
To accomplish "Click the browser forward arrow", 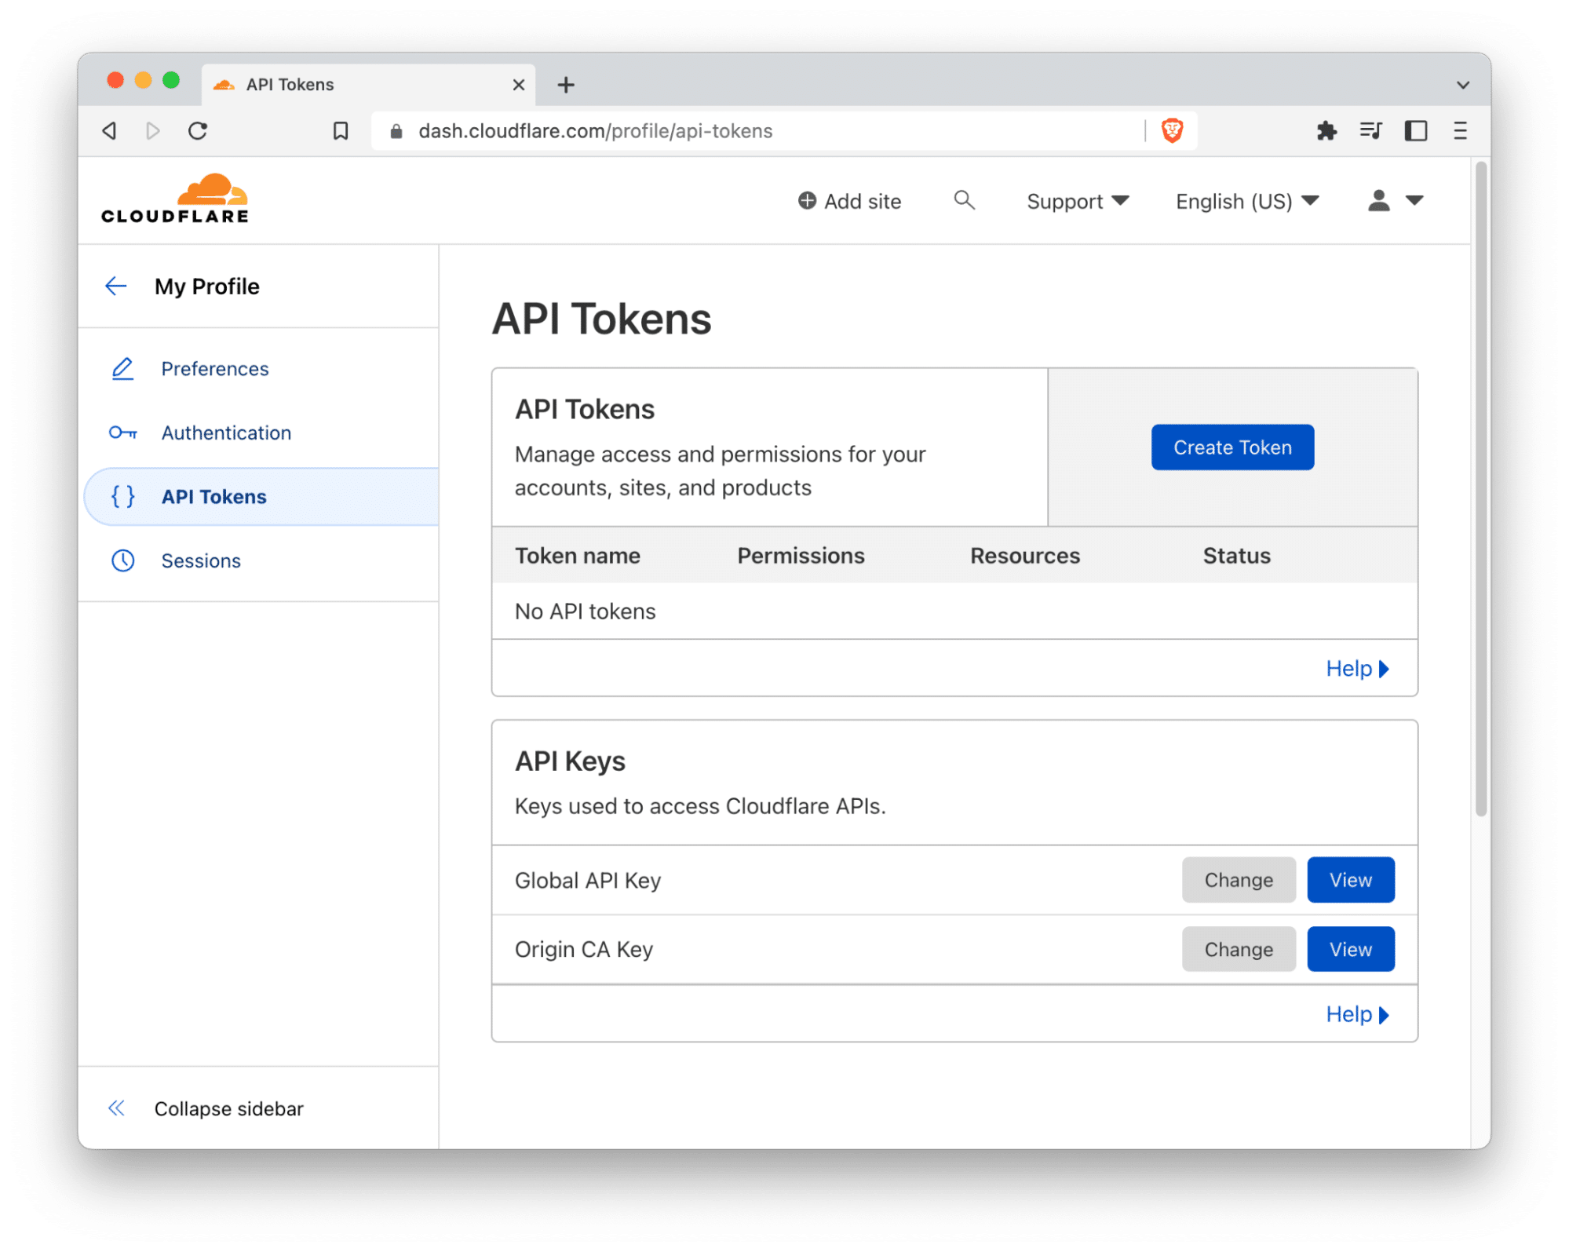I will (153, 130).
